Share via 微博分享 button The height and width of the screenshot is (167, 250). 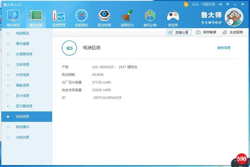[x=179, y=32]
